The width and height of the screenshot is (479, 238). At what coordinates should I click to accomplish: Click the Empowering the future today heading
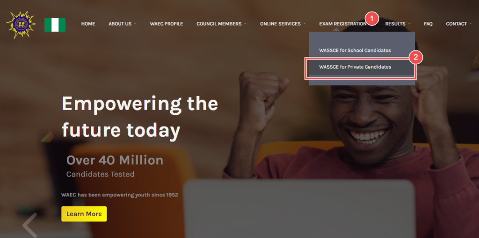click(139, 117)
